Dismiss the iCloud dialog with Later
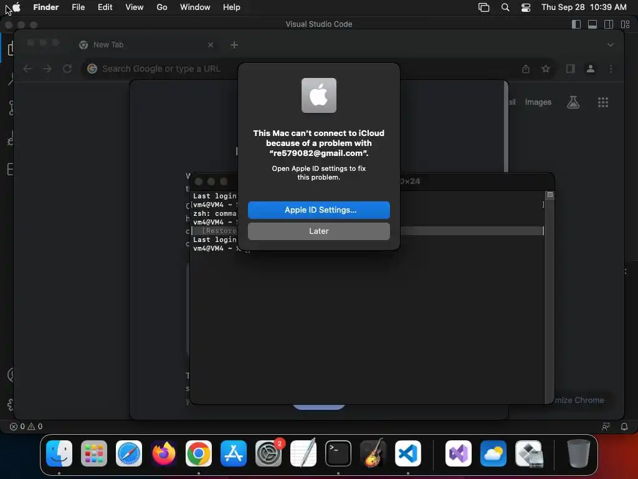The height and width of the screenshot is (479, 638). click(318, 231)
